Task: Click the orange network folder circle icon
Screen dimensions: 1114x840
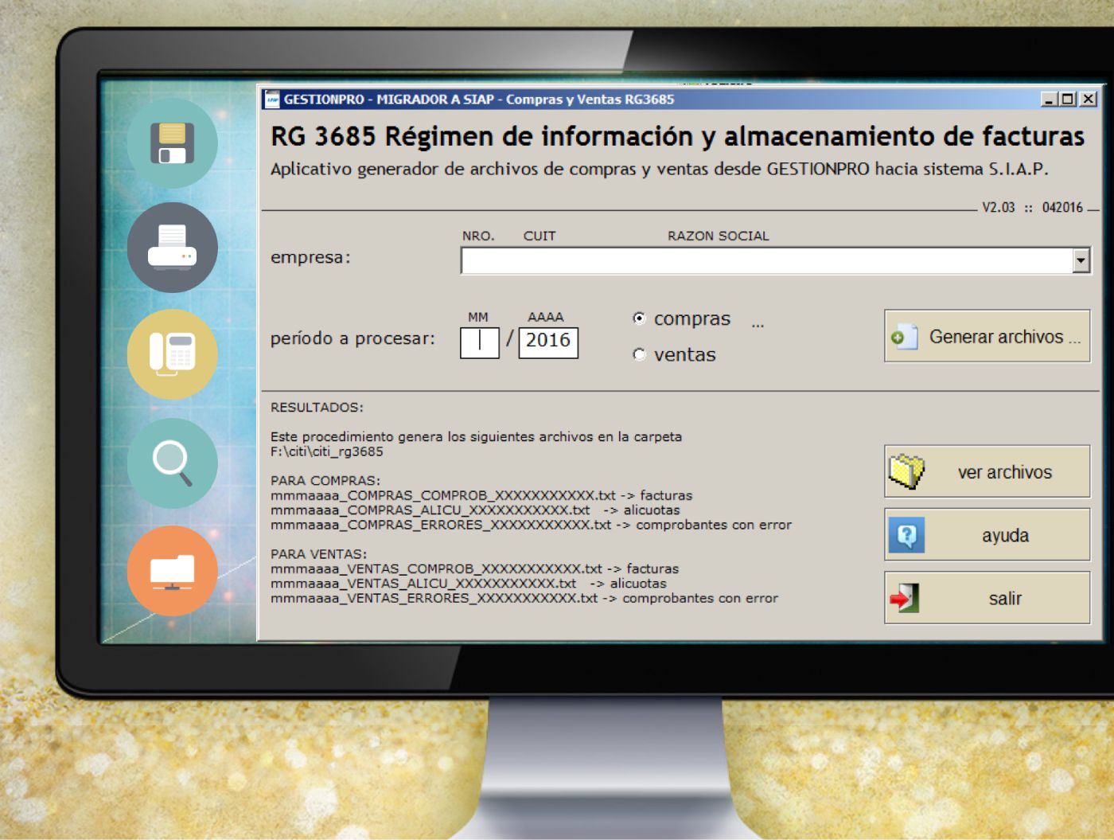Action: [172, 571]
